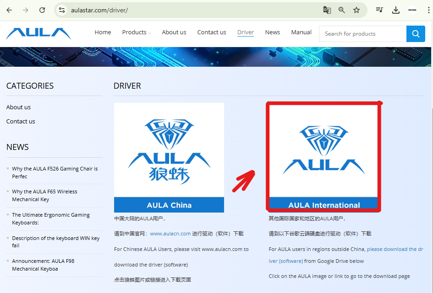433x293 pixels.
Task: Open the Contact us nav item
Action: [x=212, y=32]
